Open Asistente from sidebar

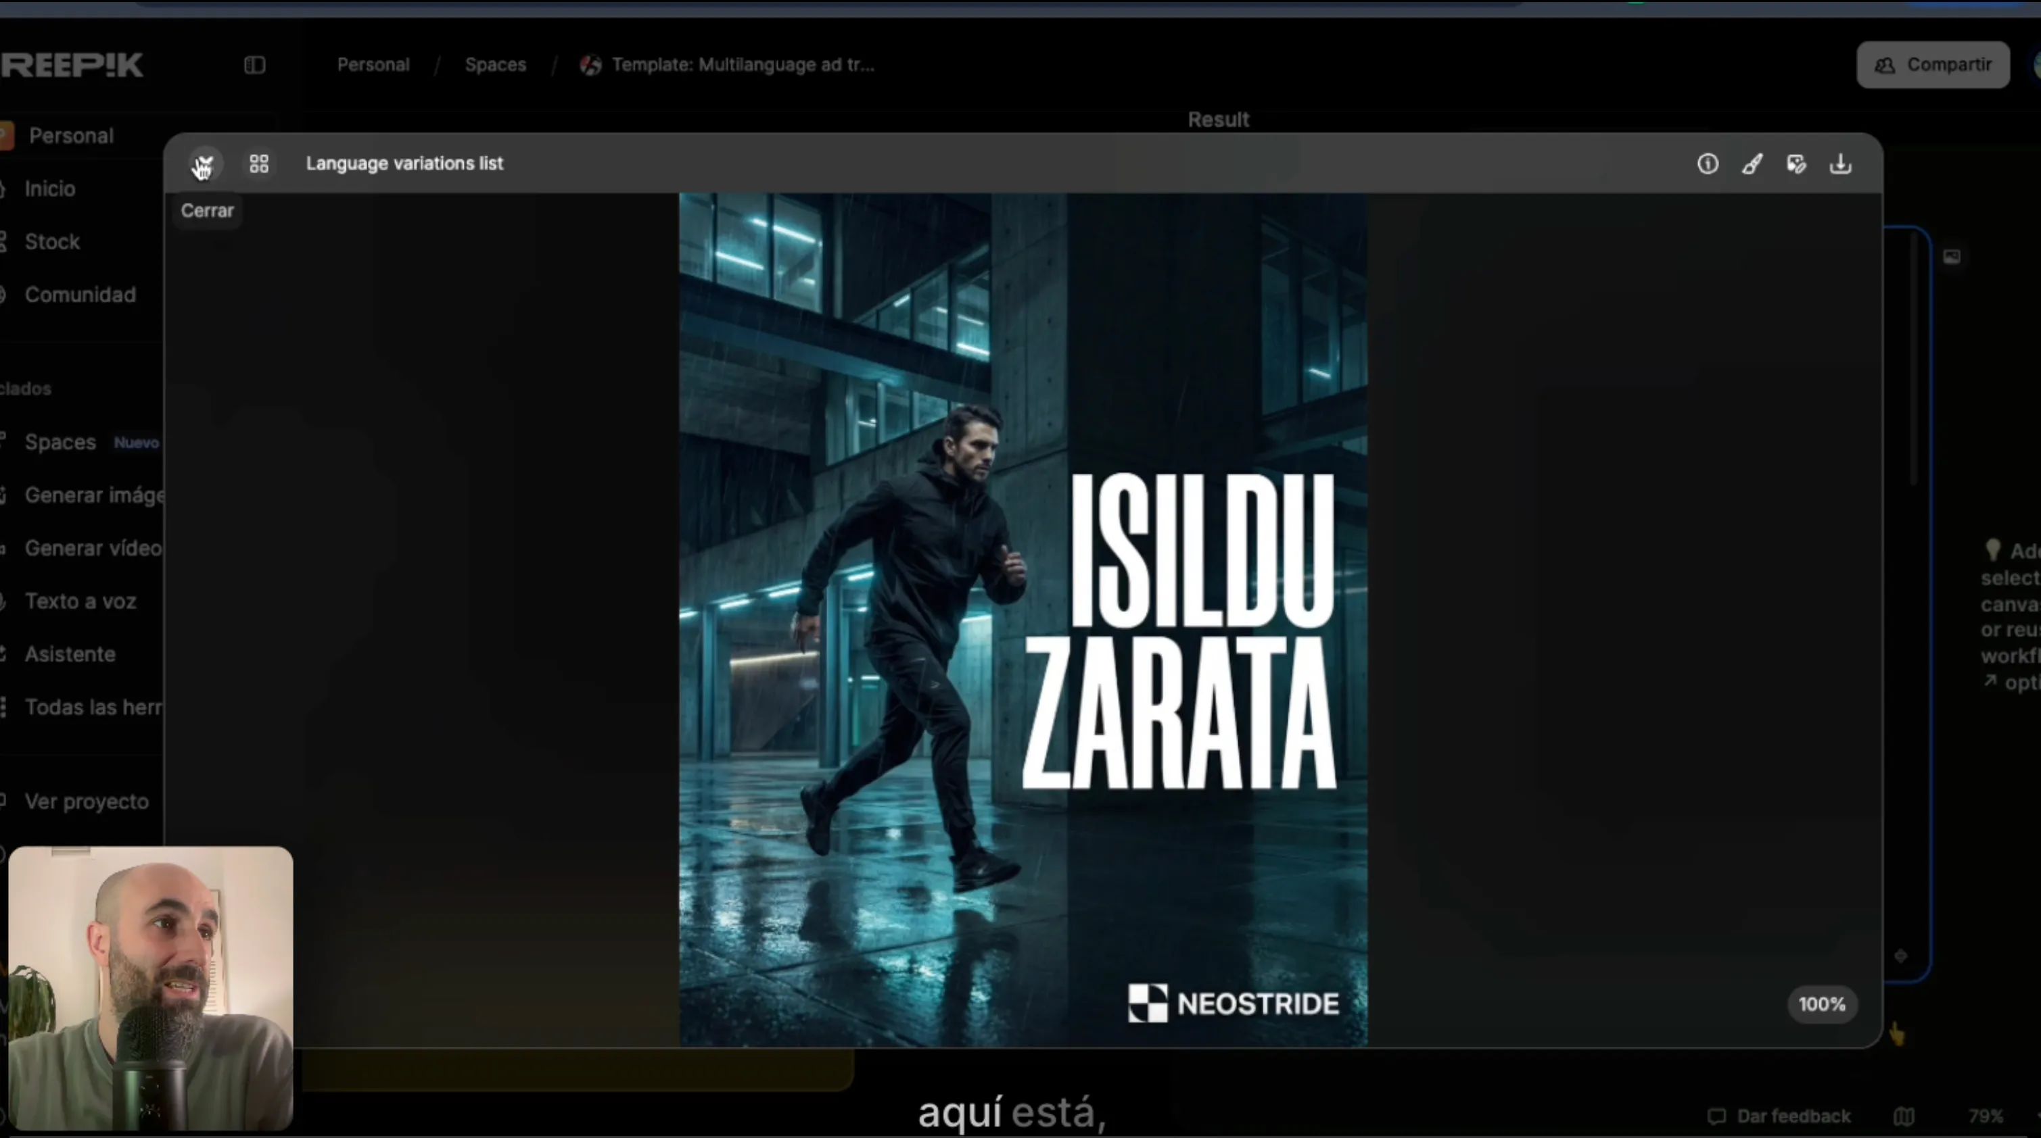coord(70,654)
